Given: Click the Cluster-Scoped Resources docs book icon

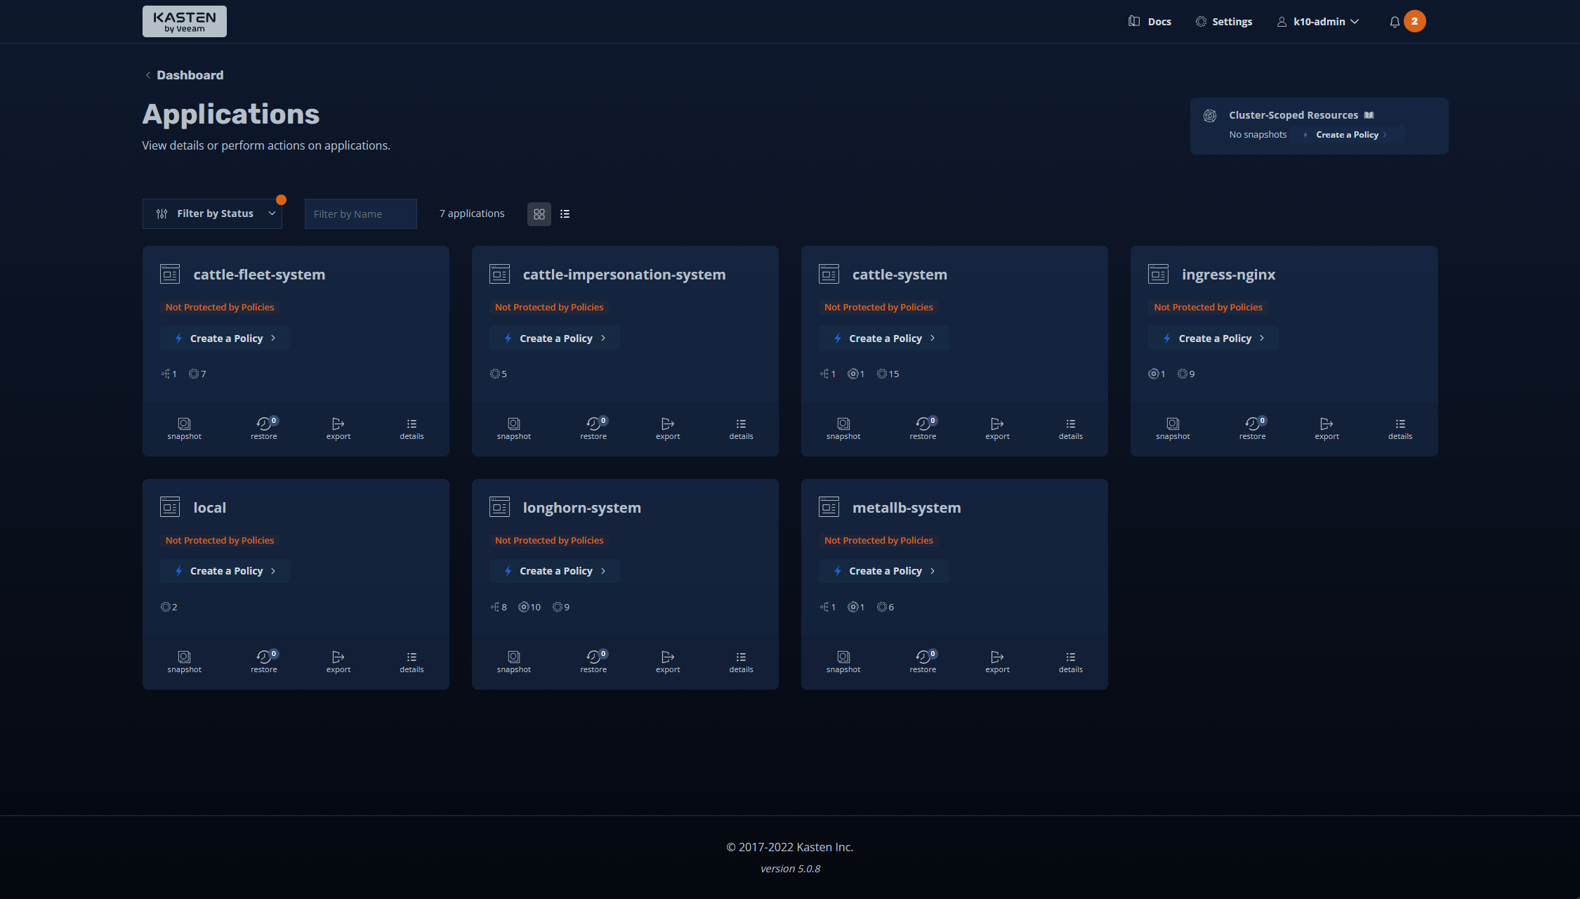Looking at the screenshot, I should (x=1369, y=115).
